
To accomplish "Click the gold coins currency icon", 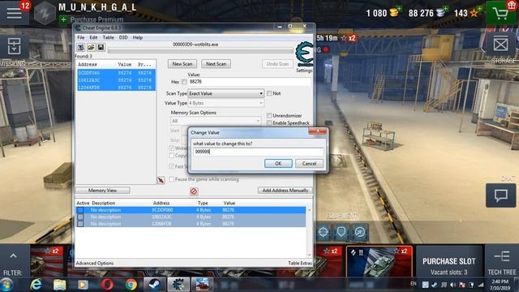I will click(x=394, y=13).
